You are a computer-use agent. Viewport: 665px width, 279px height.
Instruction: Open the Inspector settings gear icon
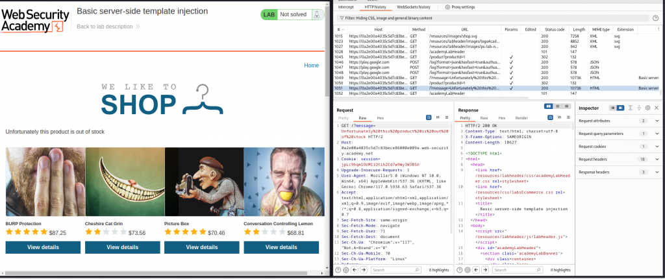click(647, 108)
